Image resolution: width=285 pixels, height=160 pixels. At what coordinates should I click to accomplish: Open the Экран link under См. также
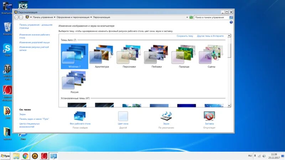(22, 114)
